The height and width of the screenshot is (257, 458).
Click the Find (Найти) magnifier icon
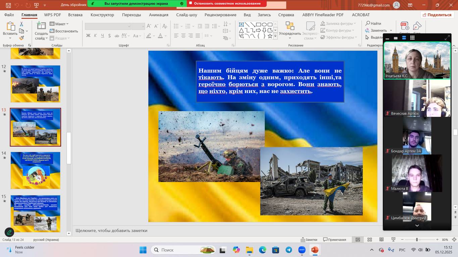click(x=368, y=23)
